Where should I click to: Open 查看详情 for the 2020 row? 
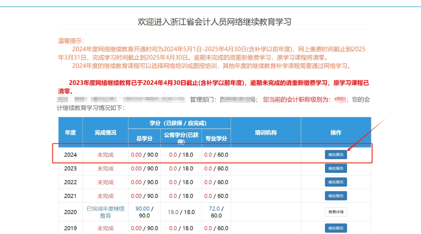point(336,212)
